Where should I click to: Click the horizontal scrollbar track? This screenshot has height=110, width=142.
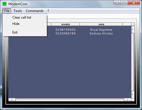[x=70, y=100]
